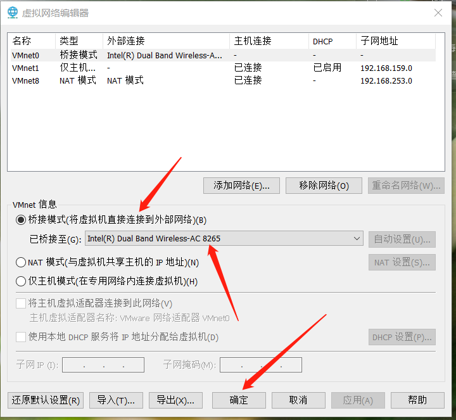This screenshot has height=420, width=456.
Task: Close the 虚拟网络编辑器 dialog
Action: click(x=438, y=13)
